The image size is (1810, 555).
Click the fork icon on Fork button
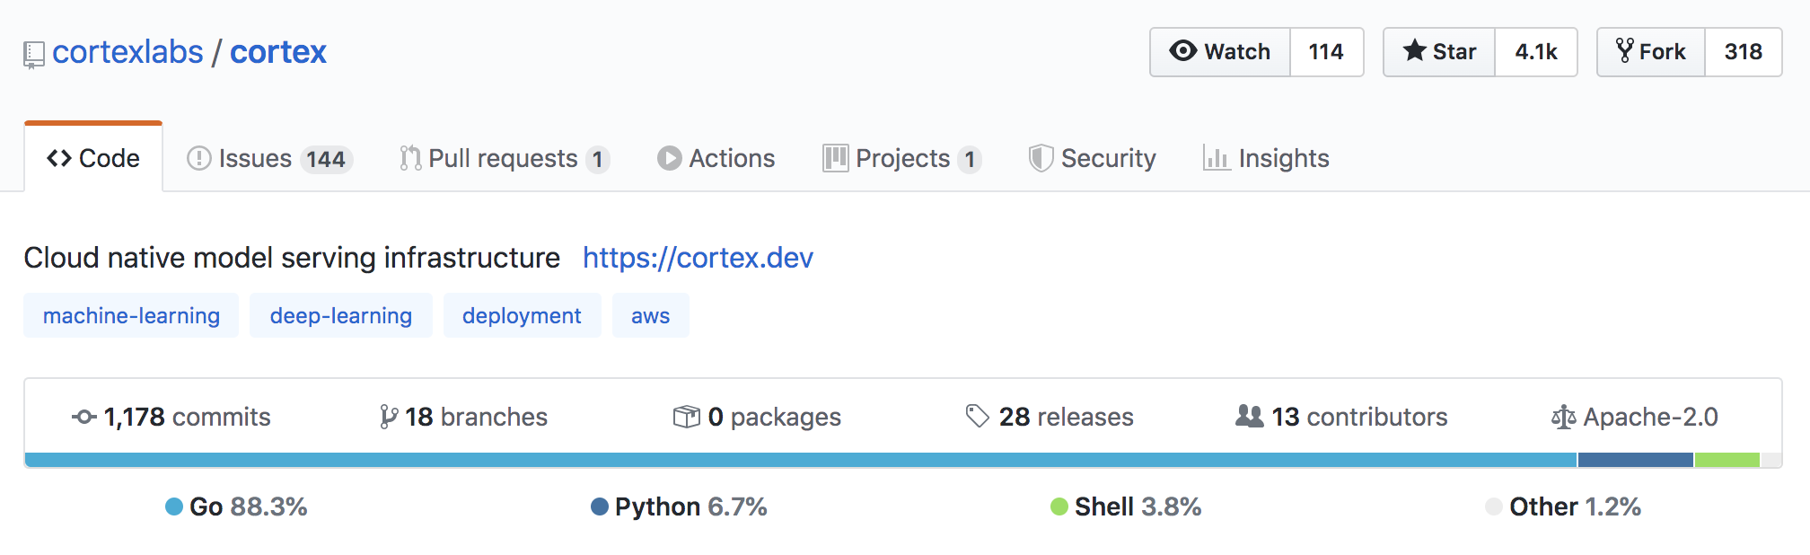point(1624,50)
